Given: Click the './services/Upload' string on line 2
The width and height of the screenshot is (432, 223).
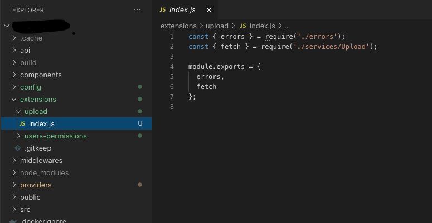Looking at the screenshot, I should coord(332,47).
